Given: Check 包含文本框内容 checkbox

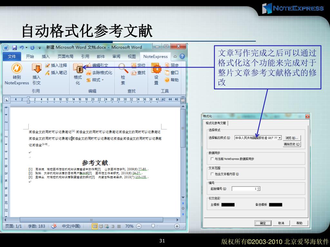Looking at the screenshot, I should [212, 174].
